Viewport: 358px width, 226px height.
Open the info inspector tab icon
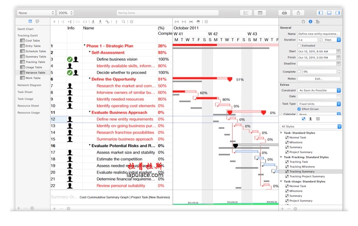click(x=310, y=21)
